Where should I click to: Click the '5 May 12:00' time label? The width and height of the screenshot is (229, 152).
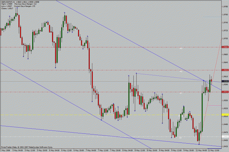30,151
